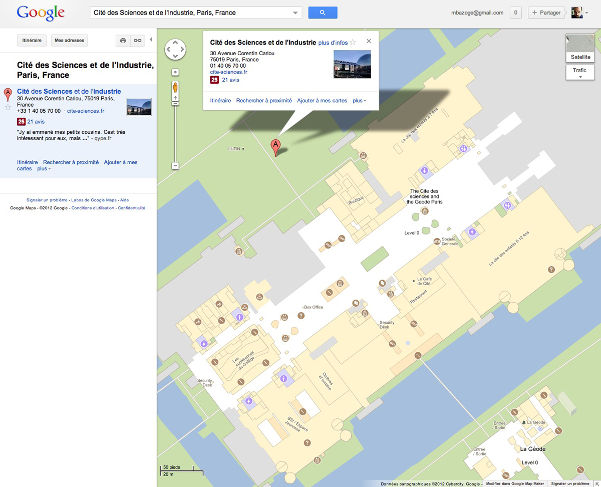The height and width of the screenshot is (487, 601).
Task: Click the shop icon under The Cite des sciences label
Action: coord(425,211)
